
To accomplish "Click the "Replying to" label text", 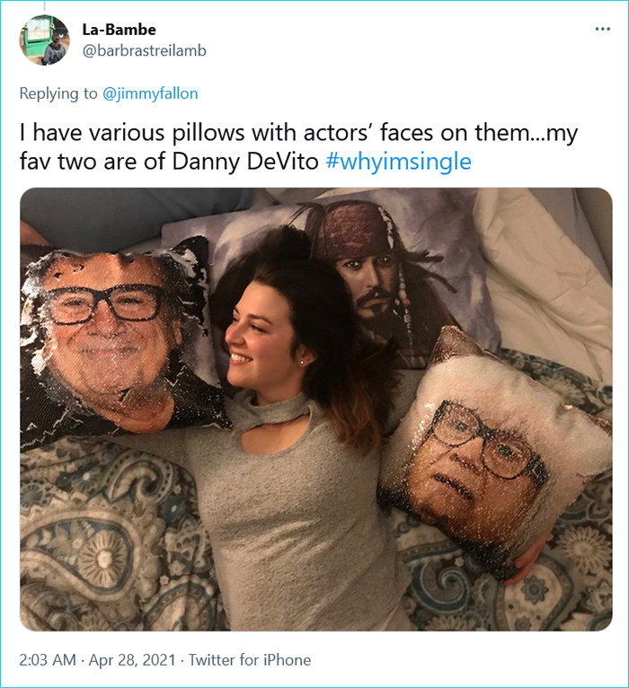I will click(58, 93).
